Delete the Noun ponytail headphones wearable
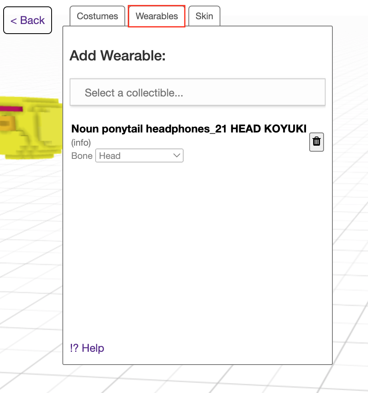Viewport: 368px width, 393px height. coord(316,142)
